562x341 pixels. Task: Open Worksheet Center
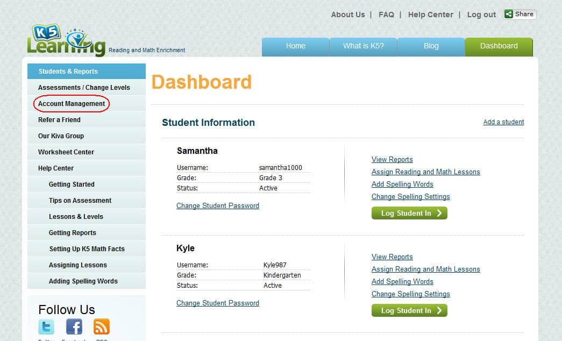[87, 152]
